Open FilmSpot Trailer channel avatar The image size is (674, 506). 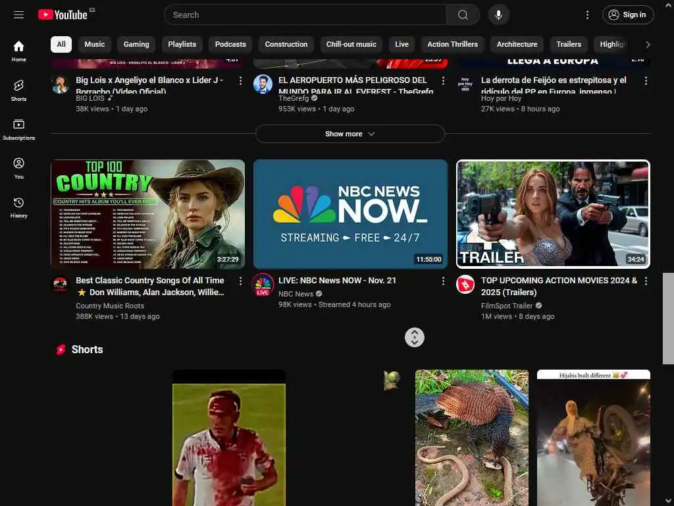pos(465,285)
